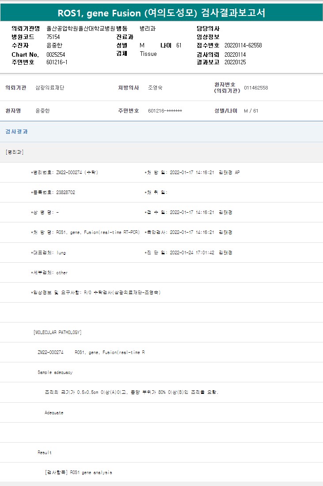Click the 검사결과보고서 report title banner
Screen dimensions: 323x486
(x=161, y=12)
